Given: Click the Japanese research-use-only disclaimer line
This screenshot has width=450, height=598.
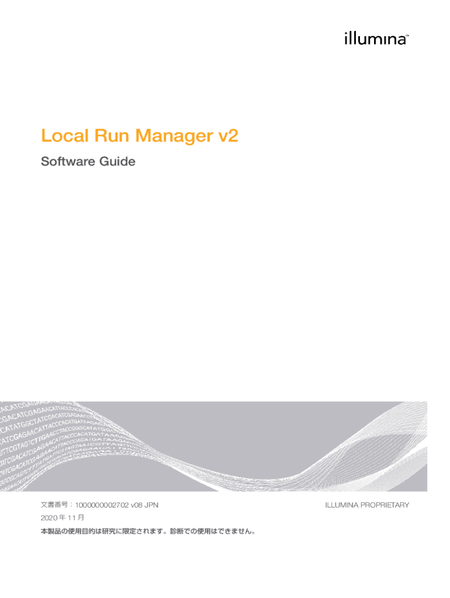Looking at the screenshot, I should 149,531.
